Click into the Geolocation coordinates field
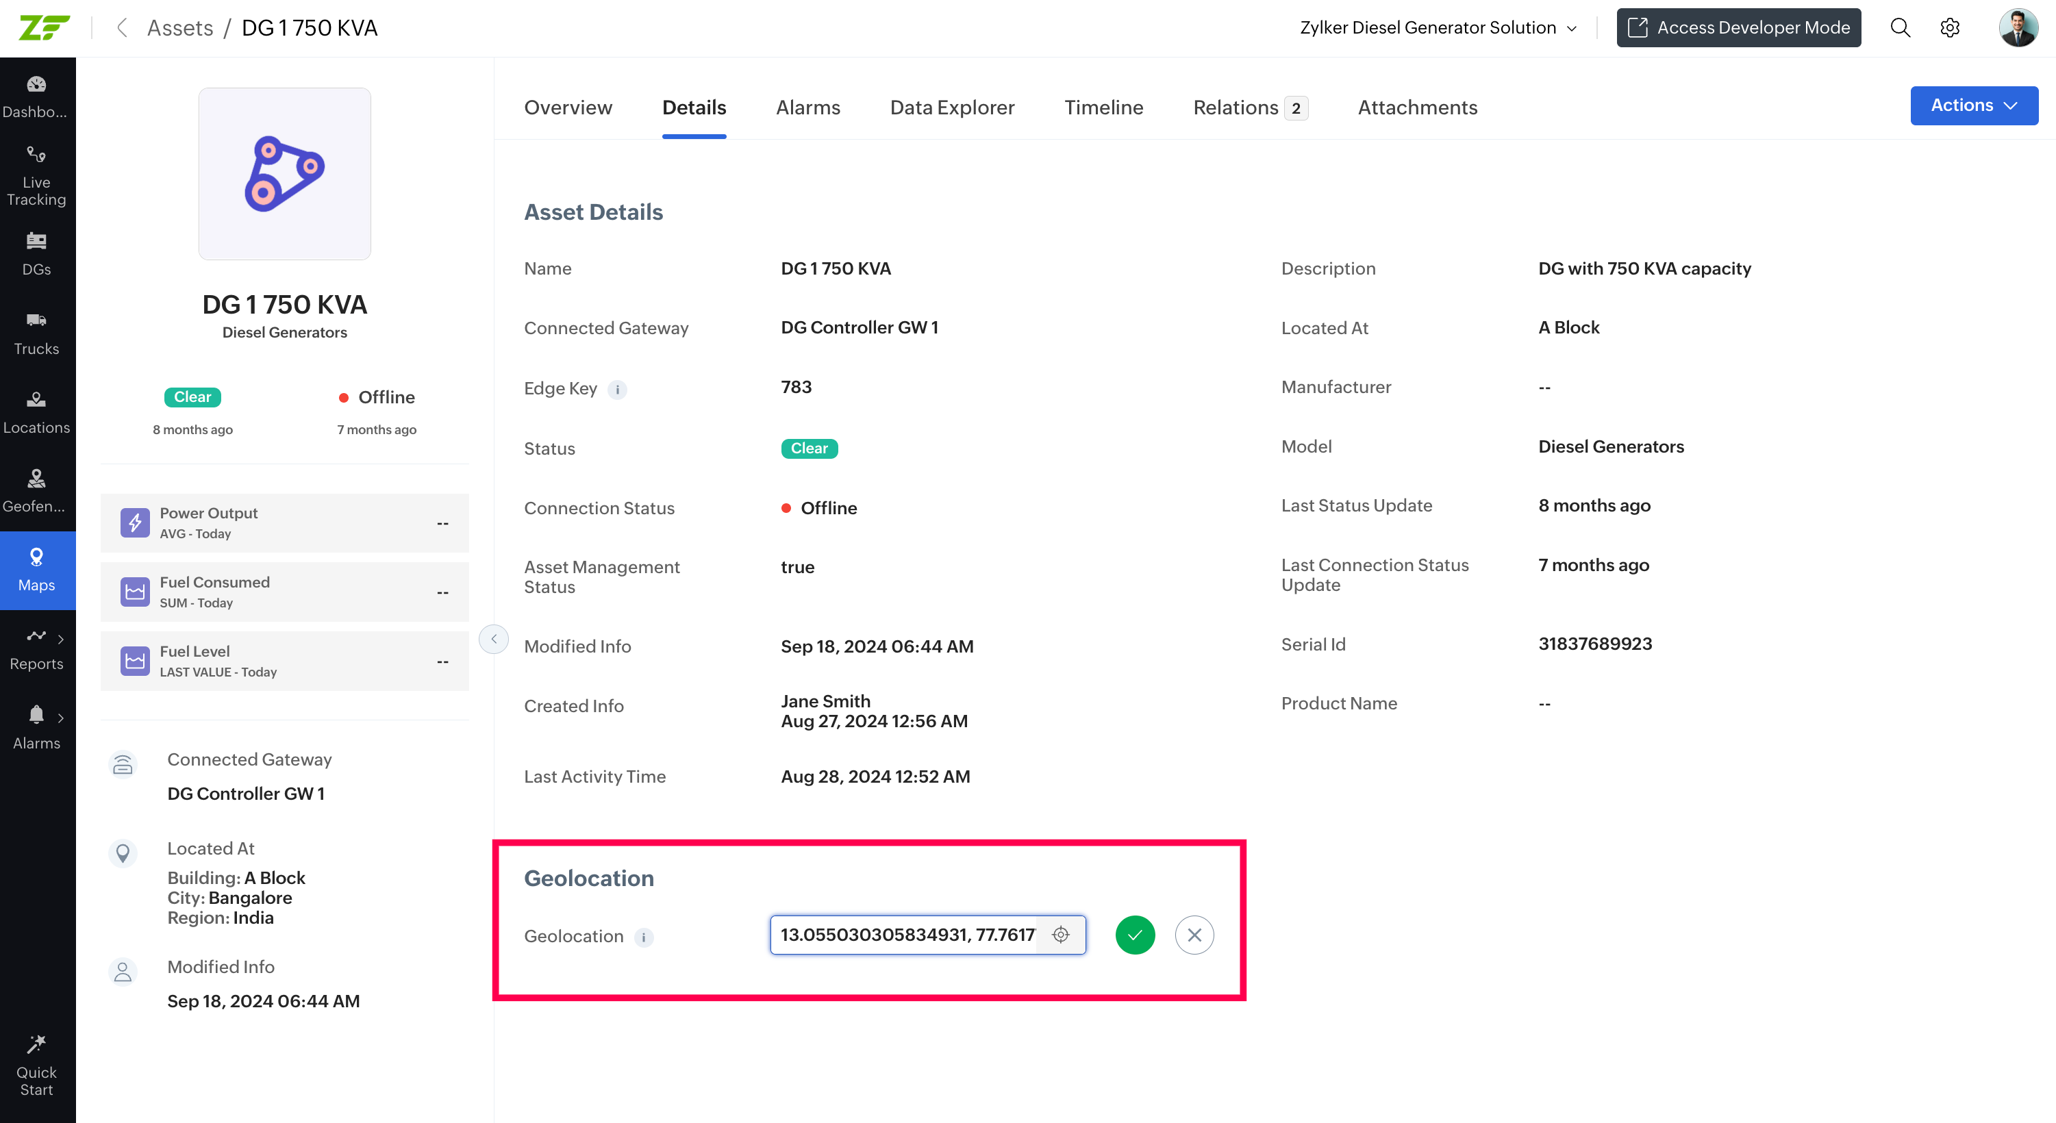This screenshot has height=1123, width=2056. [906, 935]
